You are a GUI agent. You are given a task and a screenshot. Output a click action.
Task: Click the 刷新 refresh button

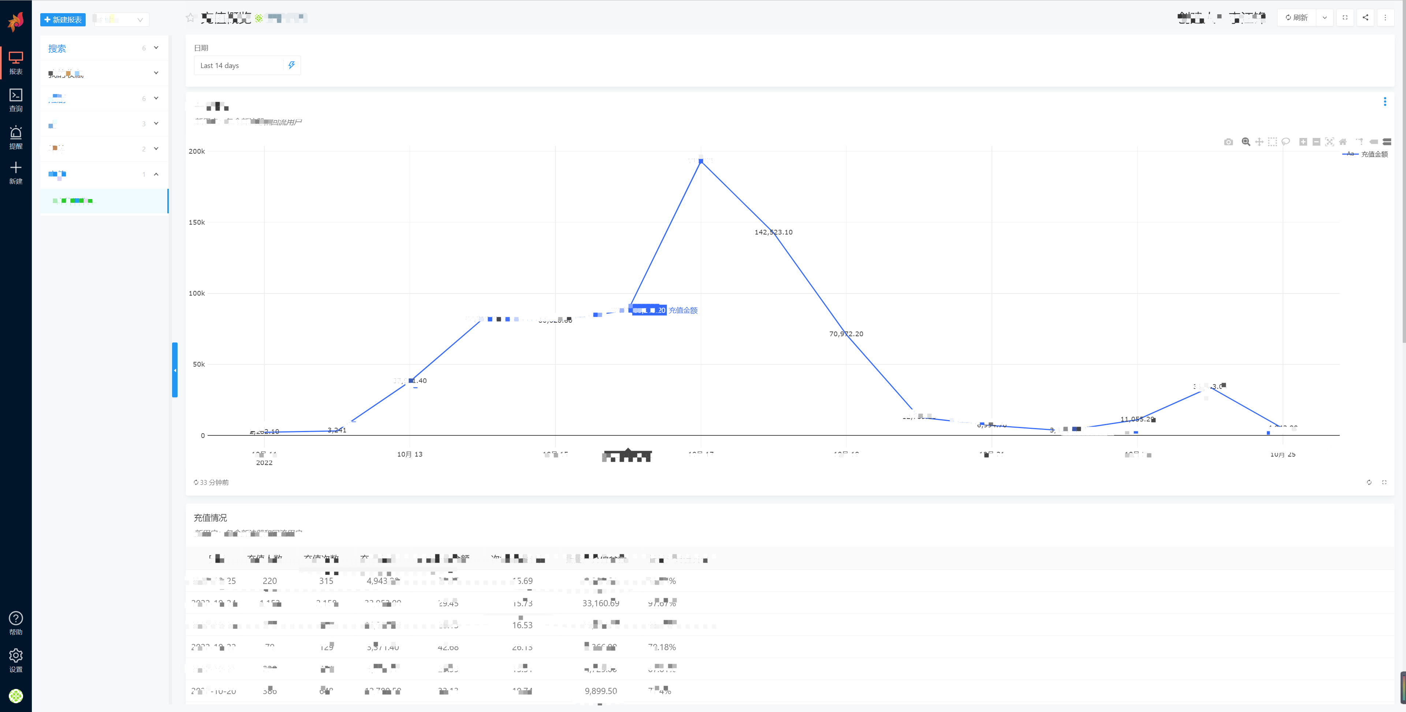tap(1296, 18)
